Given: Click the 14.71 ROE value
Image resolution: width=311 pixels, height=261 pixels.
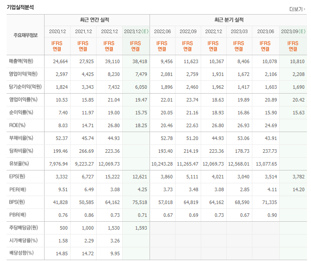Looking at the screenshot, I should 88,125.
